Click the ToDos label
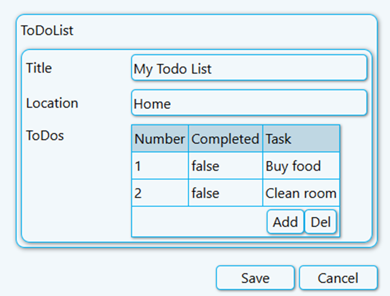Viewport: 390px width, 296px height. (45, 136)
